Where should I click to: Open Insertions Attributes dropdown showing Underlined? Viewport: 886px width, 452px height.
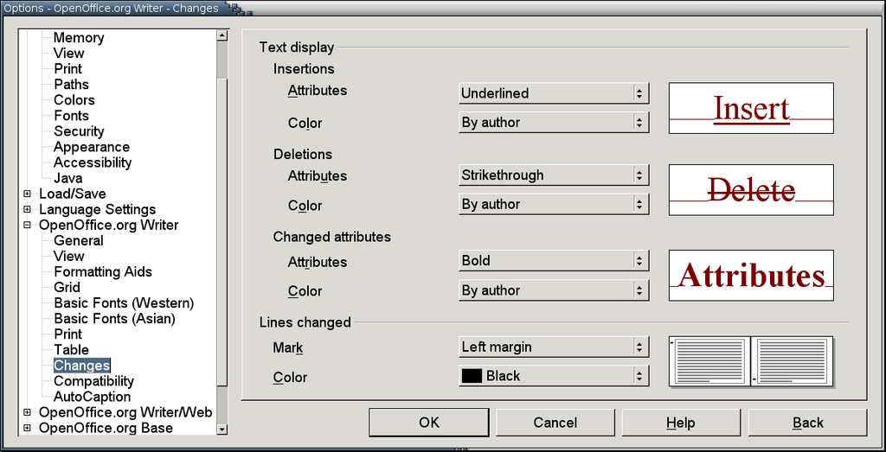553,93
